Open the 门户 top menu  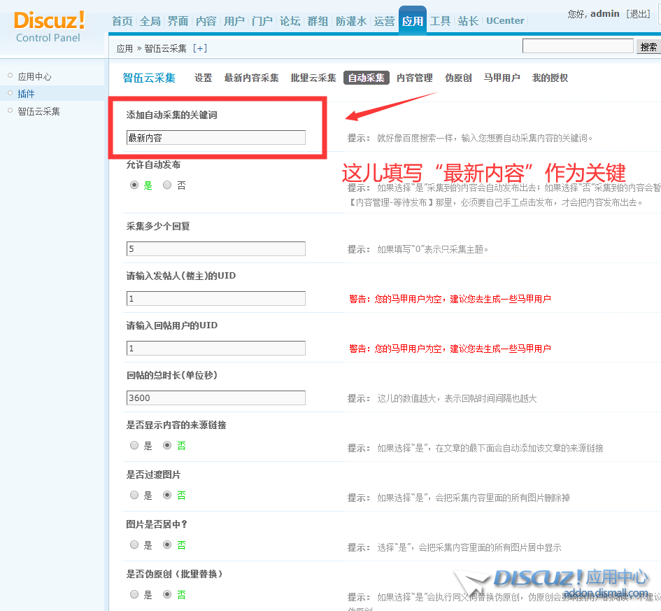point(262,21)
